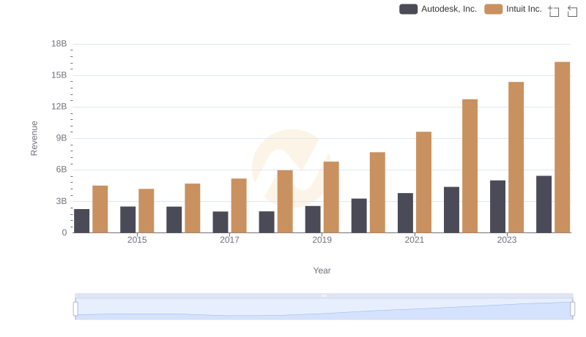This screenshot has width=586, height=337.
Task: Click the 18B y-axis label
Action: coord(59,44)
